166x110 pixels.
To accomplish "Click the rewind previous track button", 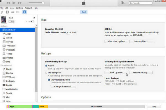I will [x=8, y=3].
